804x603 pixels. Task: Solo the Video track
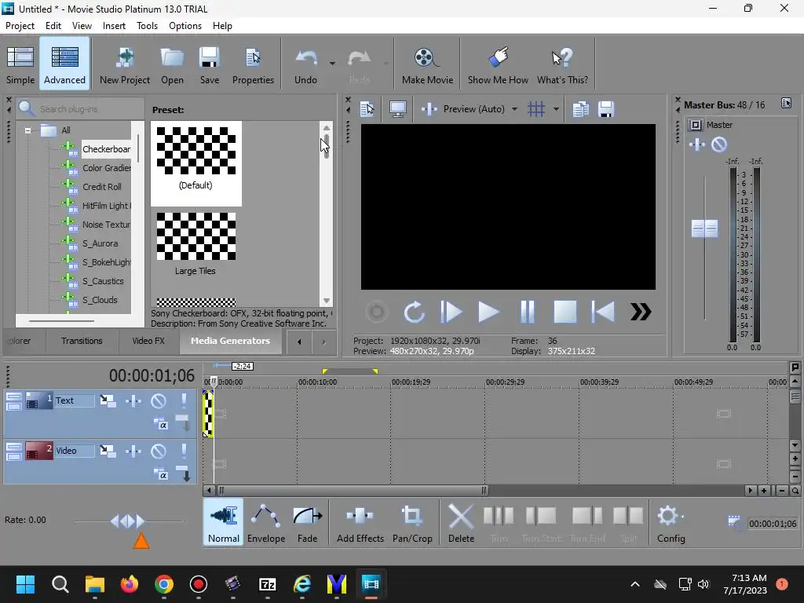184,451
